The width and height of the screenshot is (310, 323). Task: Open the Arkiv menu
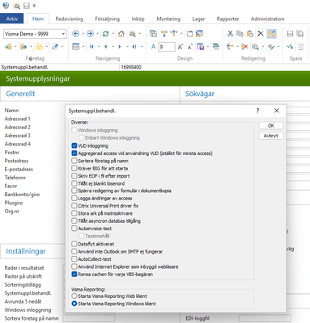(12, 19)
